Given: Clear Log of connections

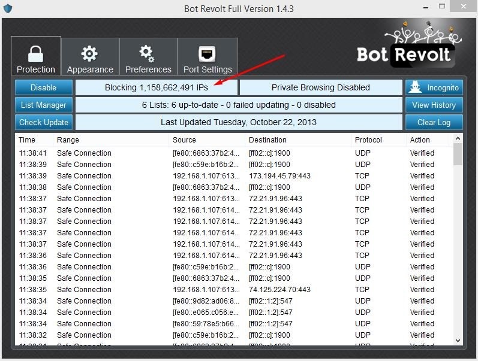Looking at the screenshot, I should 434,122.
